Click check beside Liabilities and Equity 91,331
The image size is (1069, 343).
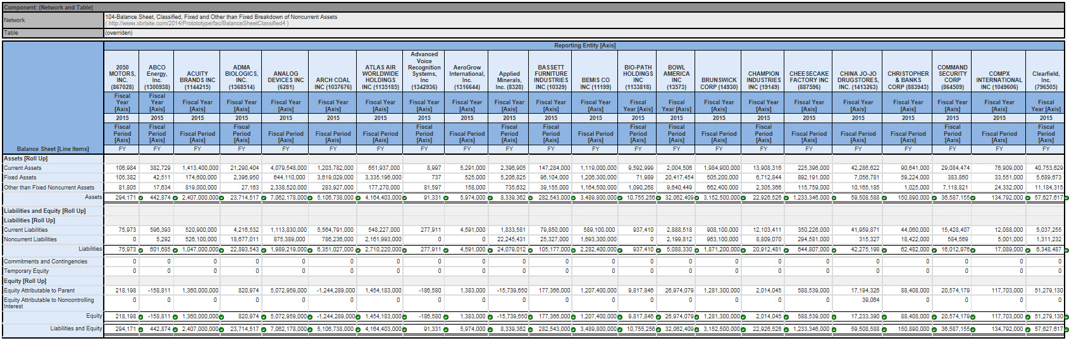click(445, 330)
